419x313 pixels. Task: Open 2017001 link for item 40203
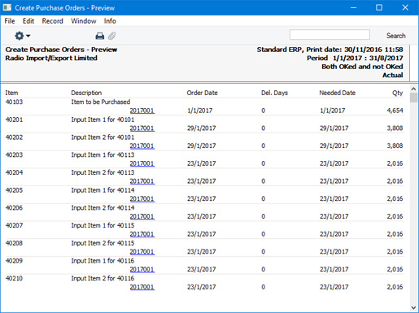click(142, 163)
